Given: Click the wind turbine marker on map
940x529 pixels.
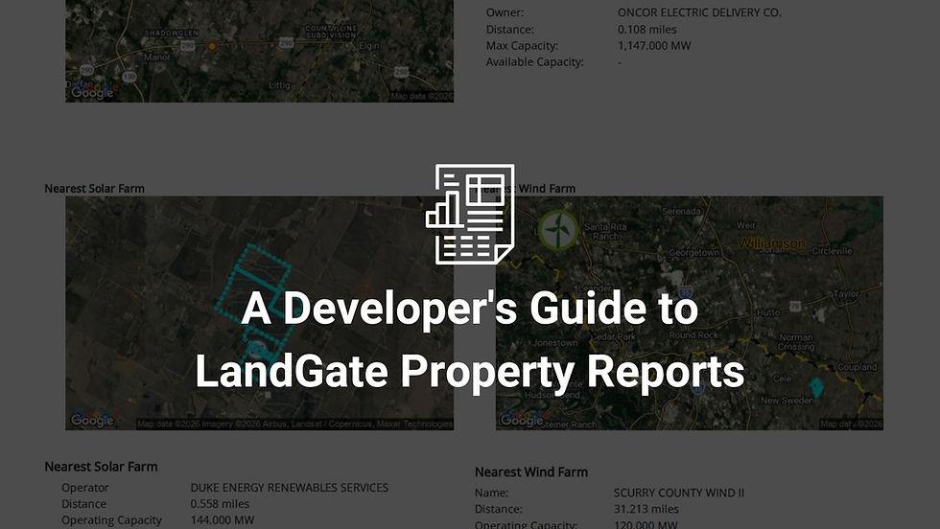Looking at the screenshot, I should [x=558, y=229].
